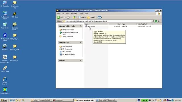182x102 pixels.
Task: Expand the Address bar dropdown list
Action: tap(152, 21)
